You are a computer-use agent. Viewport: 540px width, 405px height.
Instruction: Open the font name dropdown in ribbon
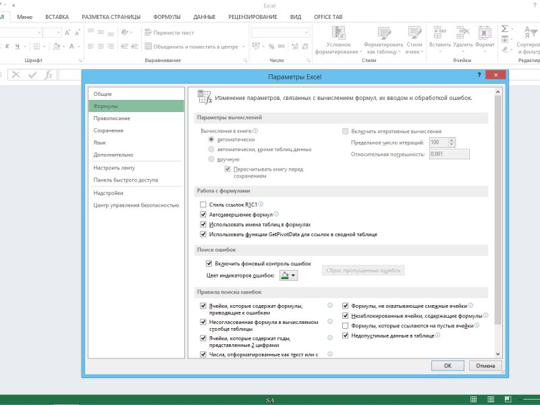(39, 32)
